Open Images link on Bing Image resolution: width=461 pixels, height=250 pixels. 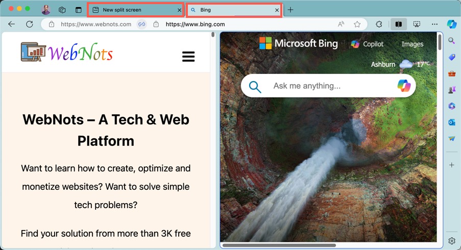412,44
